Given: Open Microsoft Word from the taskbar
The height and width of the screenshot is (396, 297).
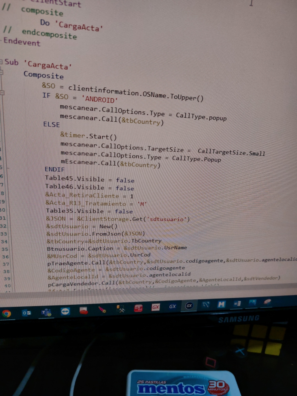Looking at the screenshot, I should click(237, 303).
